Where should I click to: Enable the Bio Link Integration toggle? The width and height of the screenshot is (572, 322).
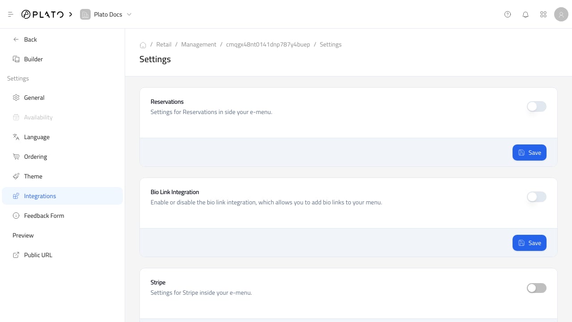537,197
